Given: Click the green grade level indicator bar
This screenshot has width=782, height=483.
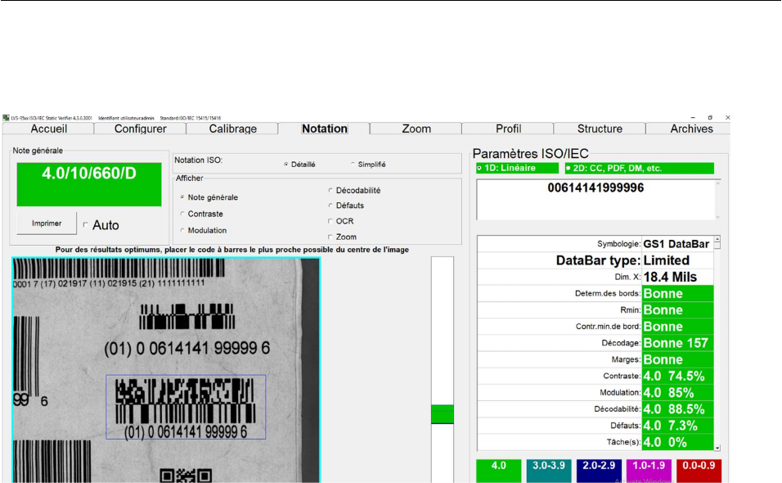Looking at the screenshot, I should [x=443, y=414].
